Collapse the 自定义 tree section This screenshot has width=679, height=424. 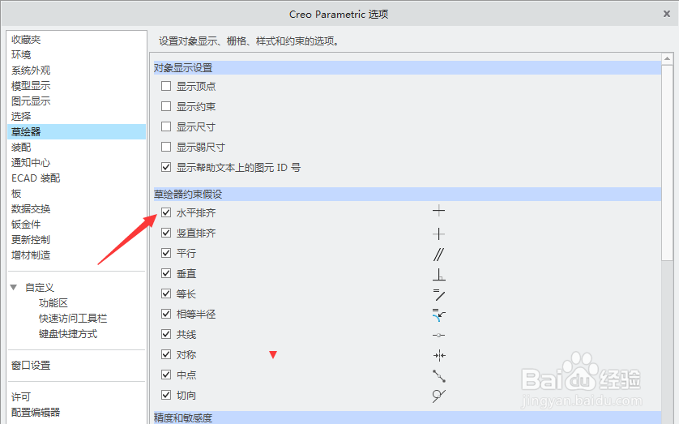point(14,287)
